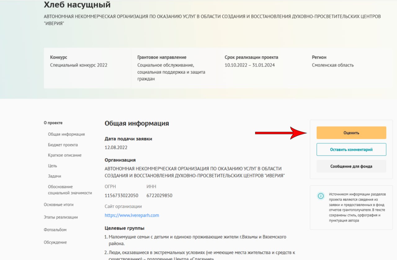Click the ОГРН number 1156733022050

[122, 196]
